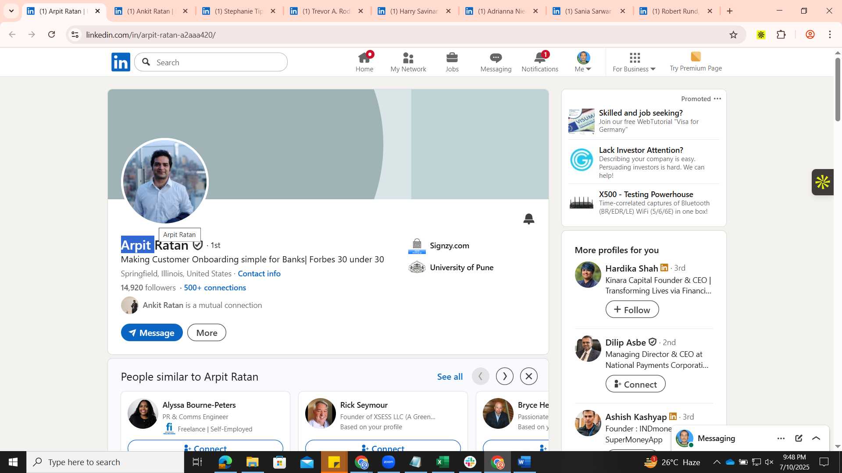
Task: Open Ashish Kashyap's profile
Action: click(x=636, y=417)
